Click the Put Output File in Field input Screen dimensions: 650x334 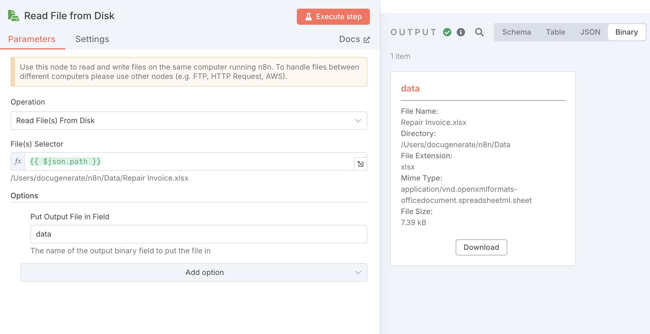(x=198, y=234)
